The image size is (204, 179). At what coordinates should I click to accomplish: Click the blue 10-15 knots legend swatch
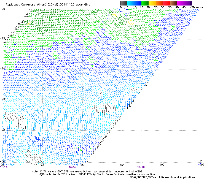tap(138, 3)
